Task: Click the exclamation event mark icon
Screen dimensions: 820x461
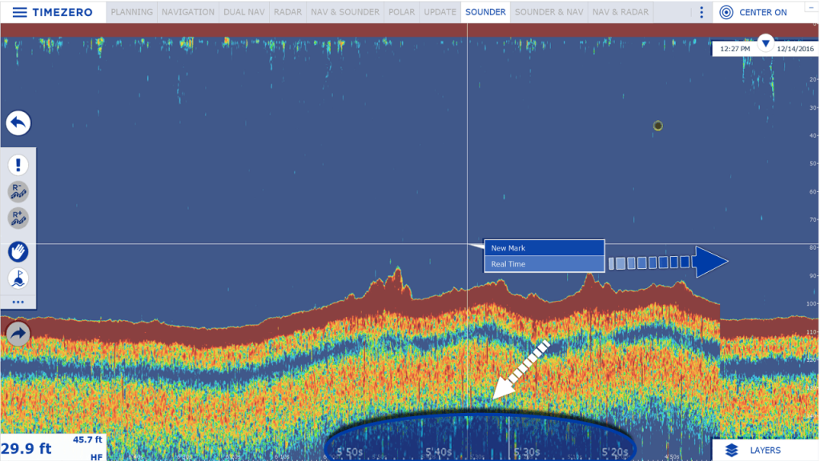Action: [18, 165]
